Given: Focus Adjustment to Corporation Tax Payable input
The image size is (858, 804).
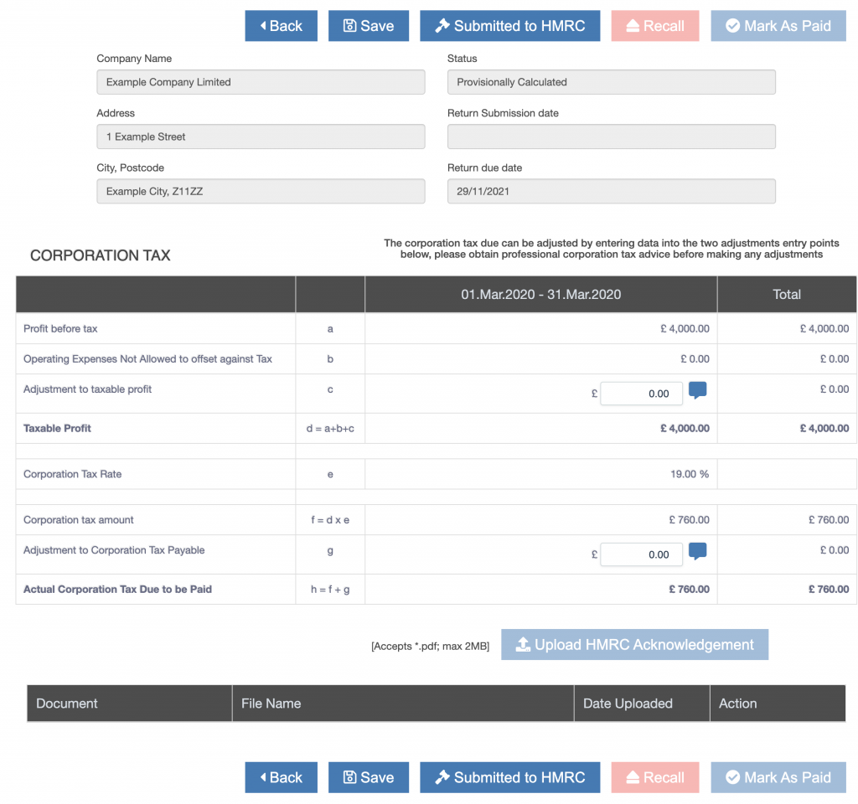Looking at the screenshot, I should pos(641,554).
